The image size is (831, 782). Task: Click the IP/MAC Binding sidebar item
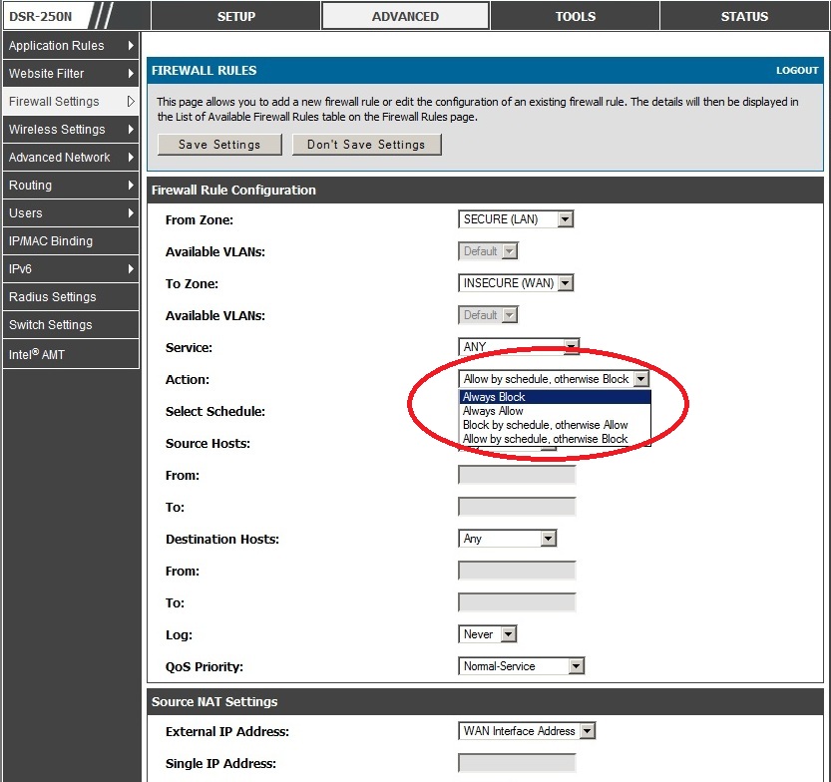(x=51, y=241)
